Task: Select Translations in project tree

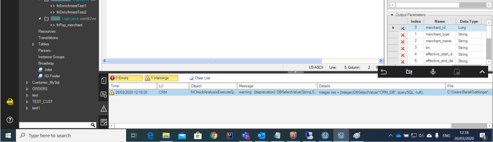Action: coord(48,38)
